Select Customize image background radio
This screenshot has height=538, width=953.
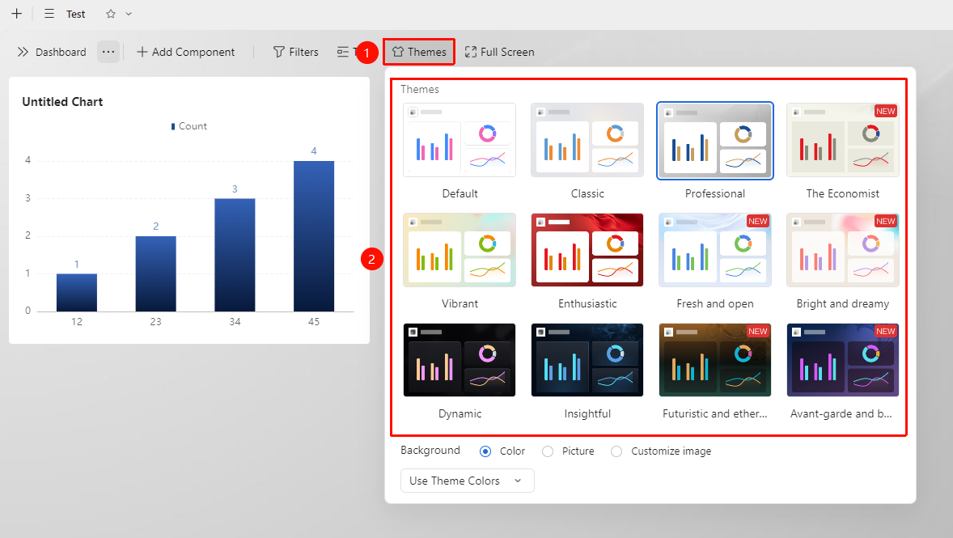[616, 451]
